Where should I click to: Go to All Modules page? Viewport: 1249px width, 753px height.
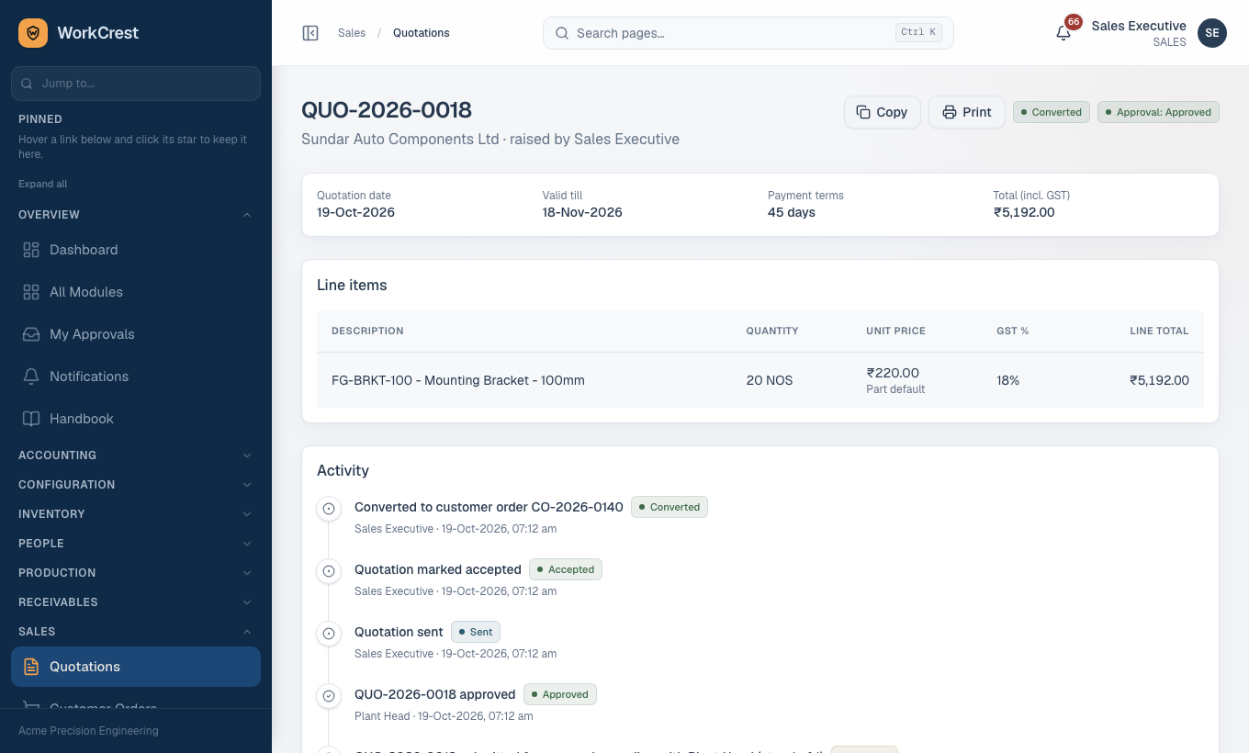(136, 292)
